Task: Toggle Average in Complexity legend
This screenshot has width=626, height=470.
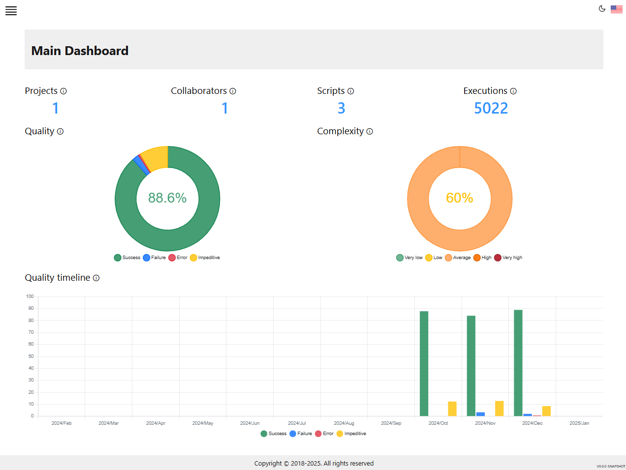Action: 458,258
